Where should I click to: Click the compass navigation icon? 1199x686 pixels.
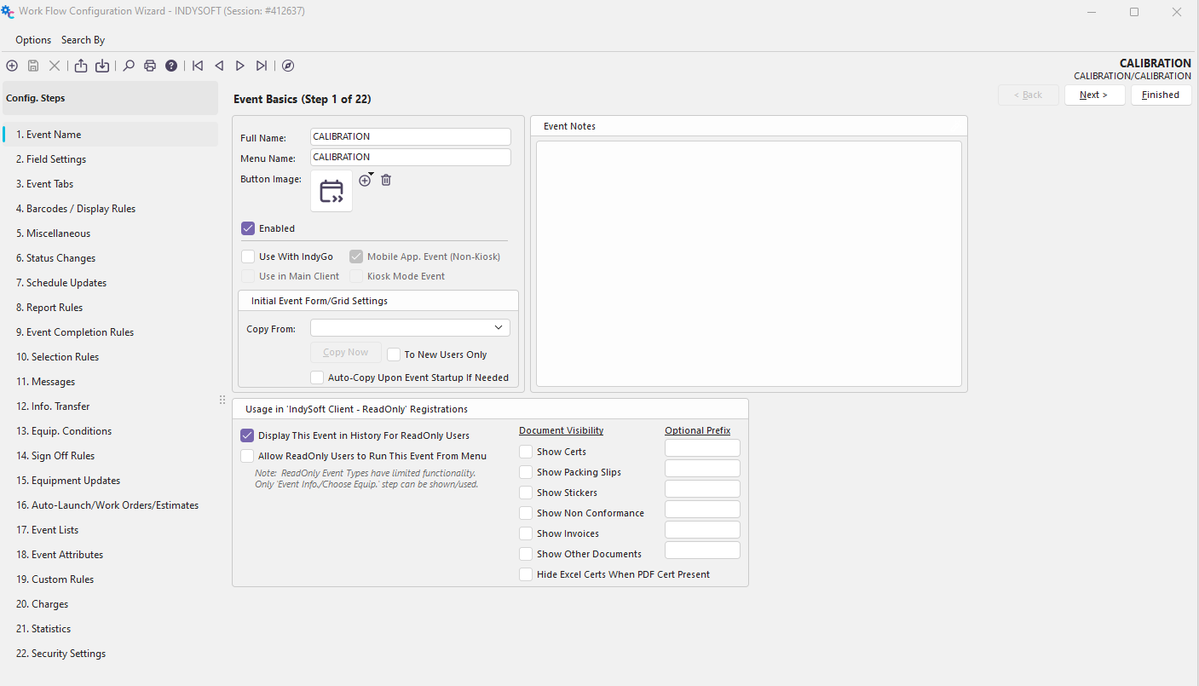click(288, 66)
